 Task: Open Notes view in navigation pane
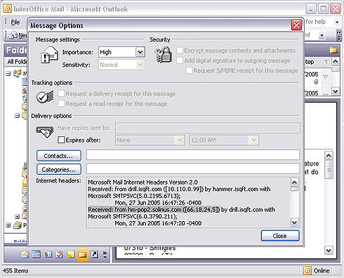point(71,254)
